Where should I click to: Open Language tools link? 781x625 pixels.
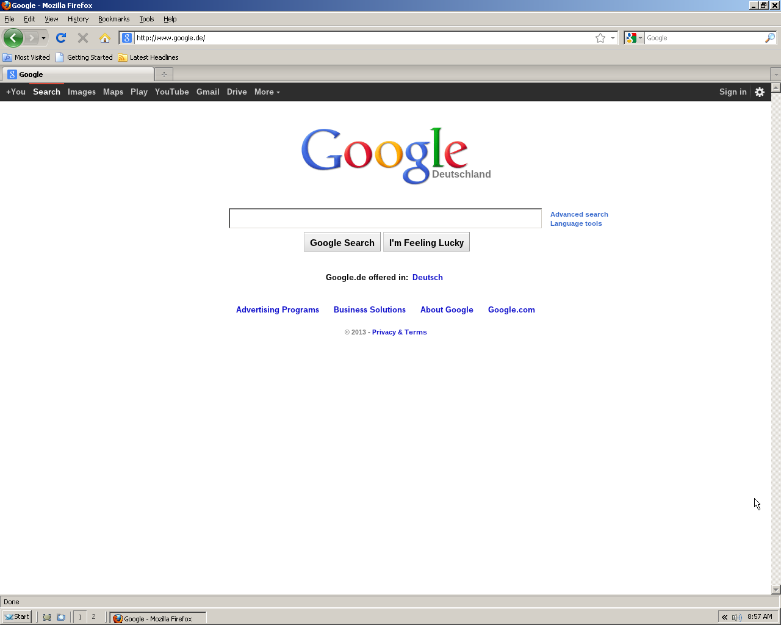click(x=576, y=223)
